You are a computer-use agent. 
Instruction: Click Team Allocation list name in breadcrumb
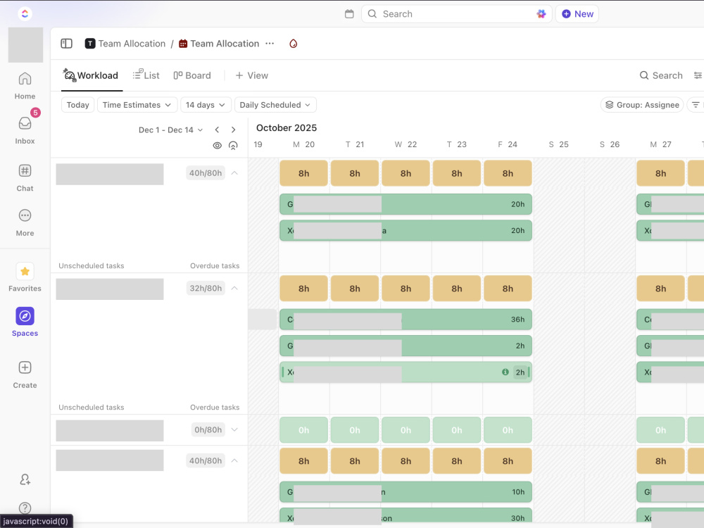[225, 44]
